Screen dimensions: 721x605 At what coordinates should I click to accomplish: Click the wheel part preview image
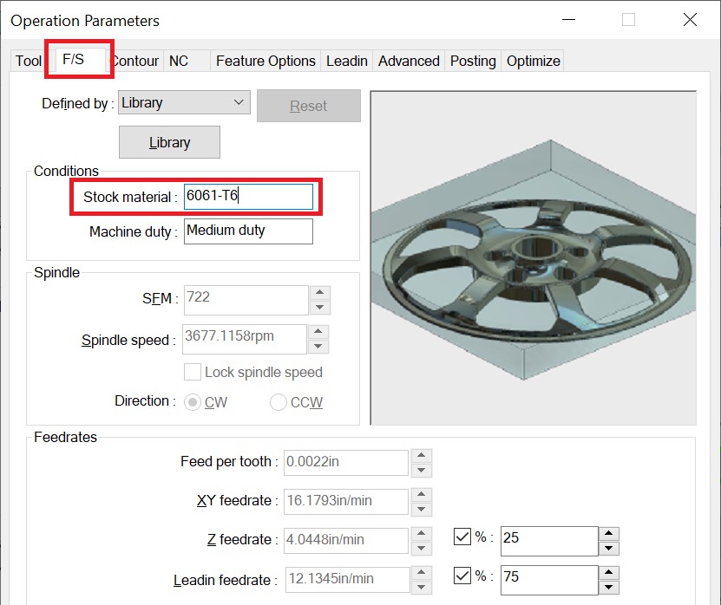(534, 257)
